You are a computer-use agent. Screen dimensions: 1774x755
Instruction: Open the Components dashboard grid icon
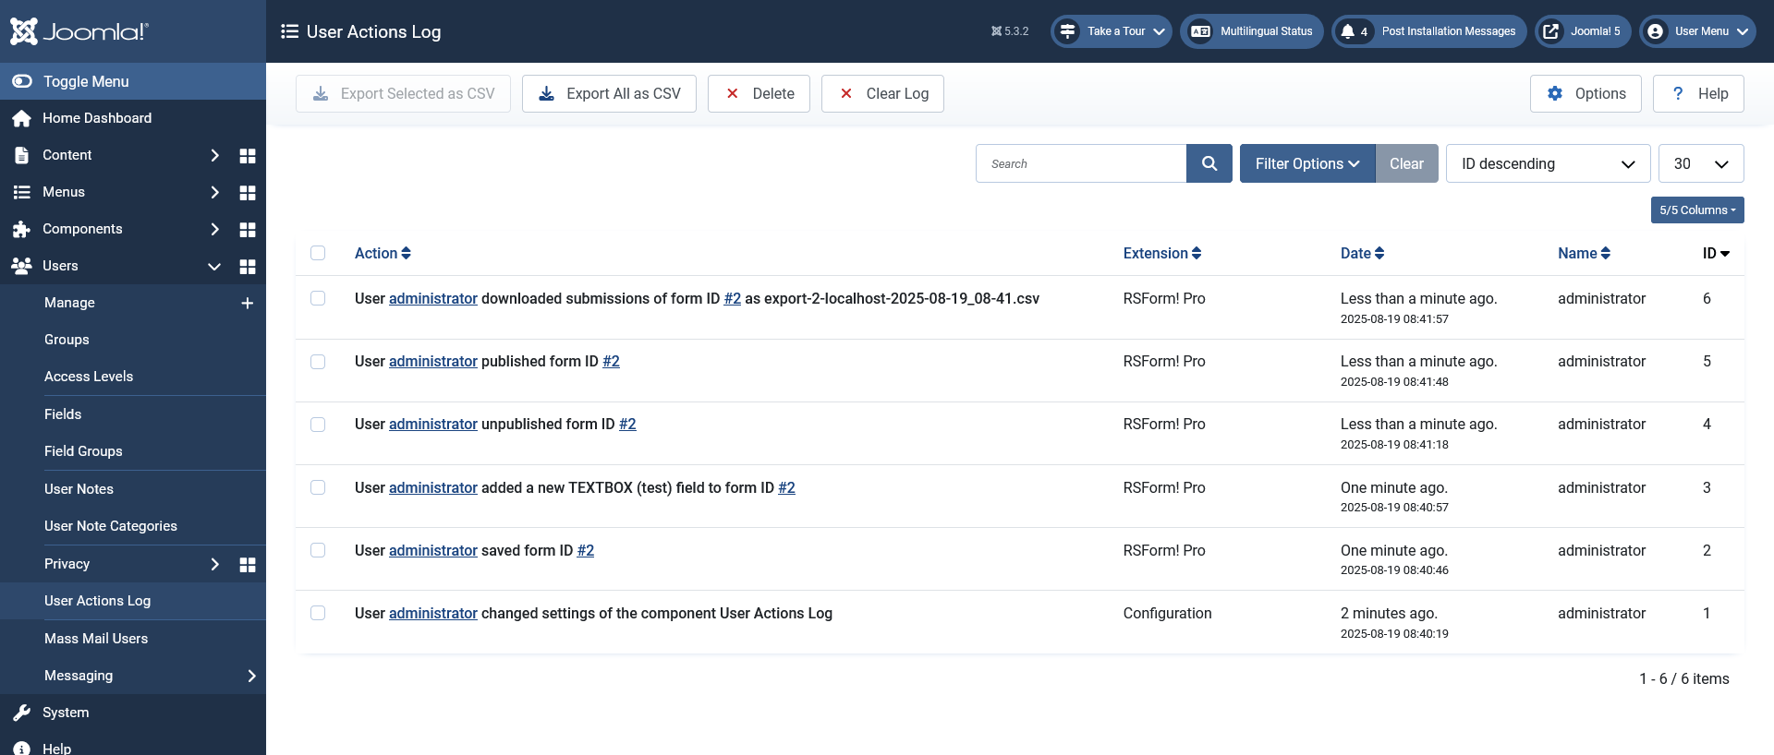point(248,230)
